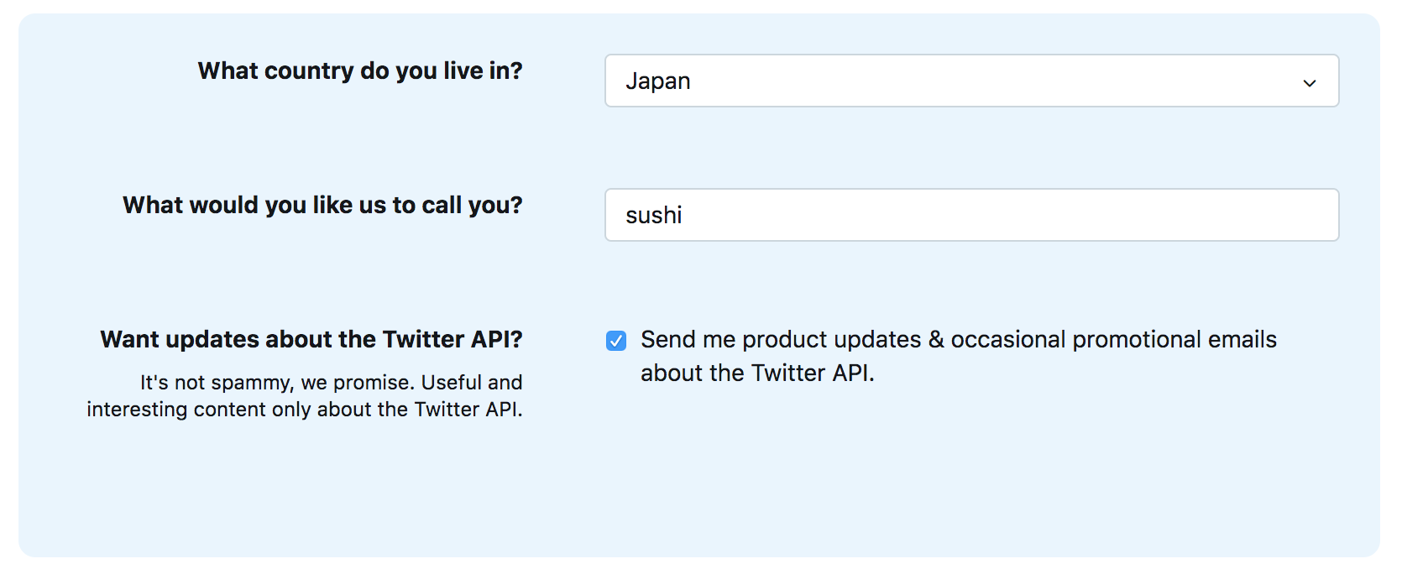Click the chevron arrow in country selector
The image size is (1402, 564).
pos(1309,82)
